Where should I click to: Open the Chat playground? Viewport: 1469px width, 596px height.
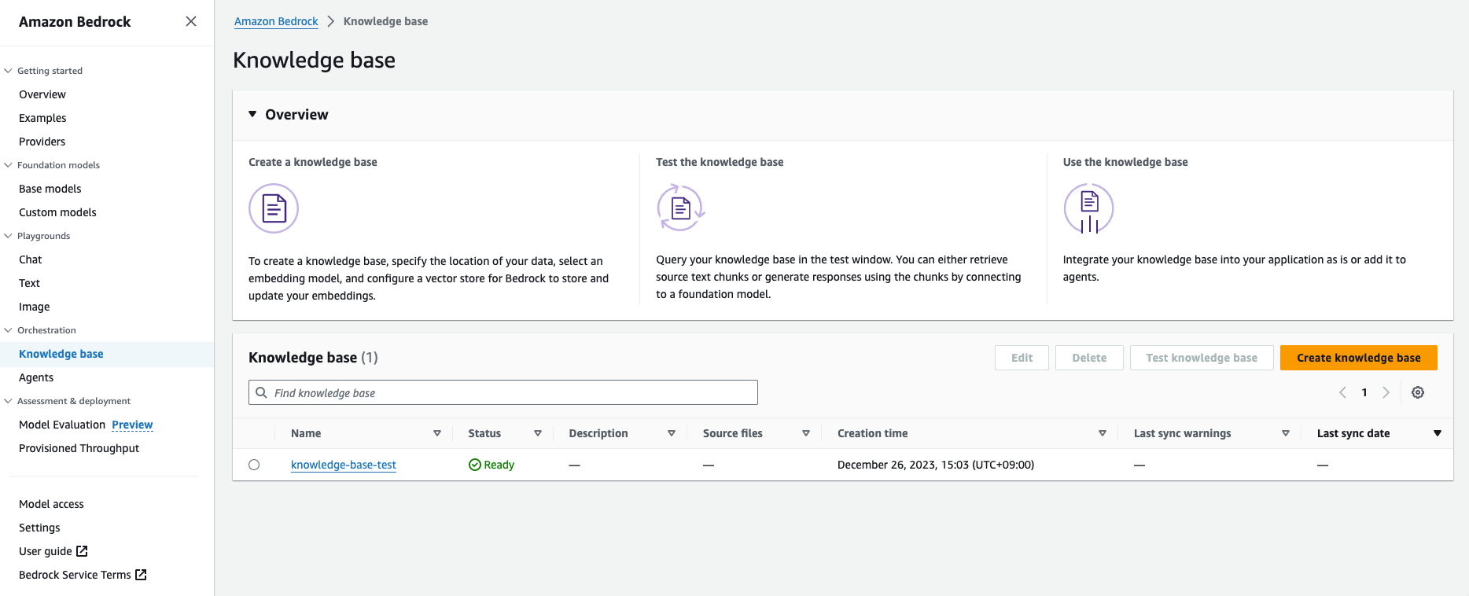click(x=31, y=259)
